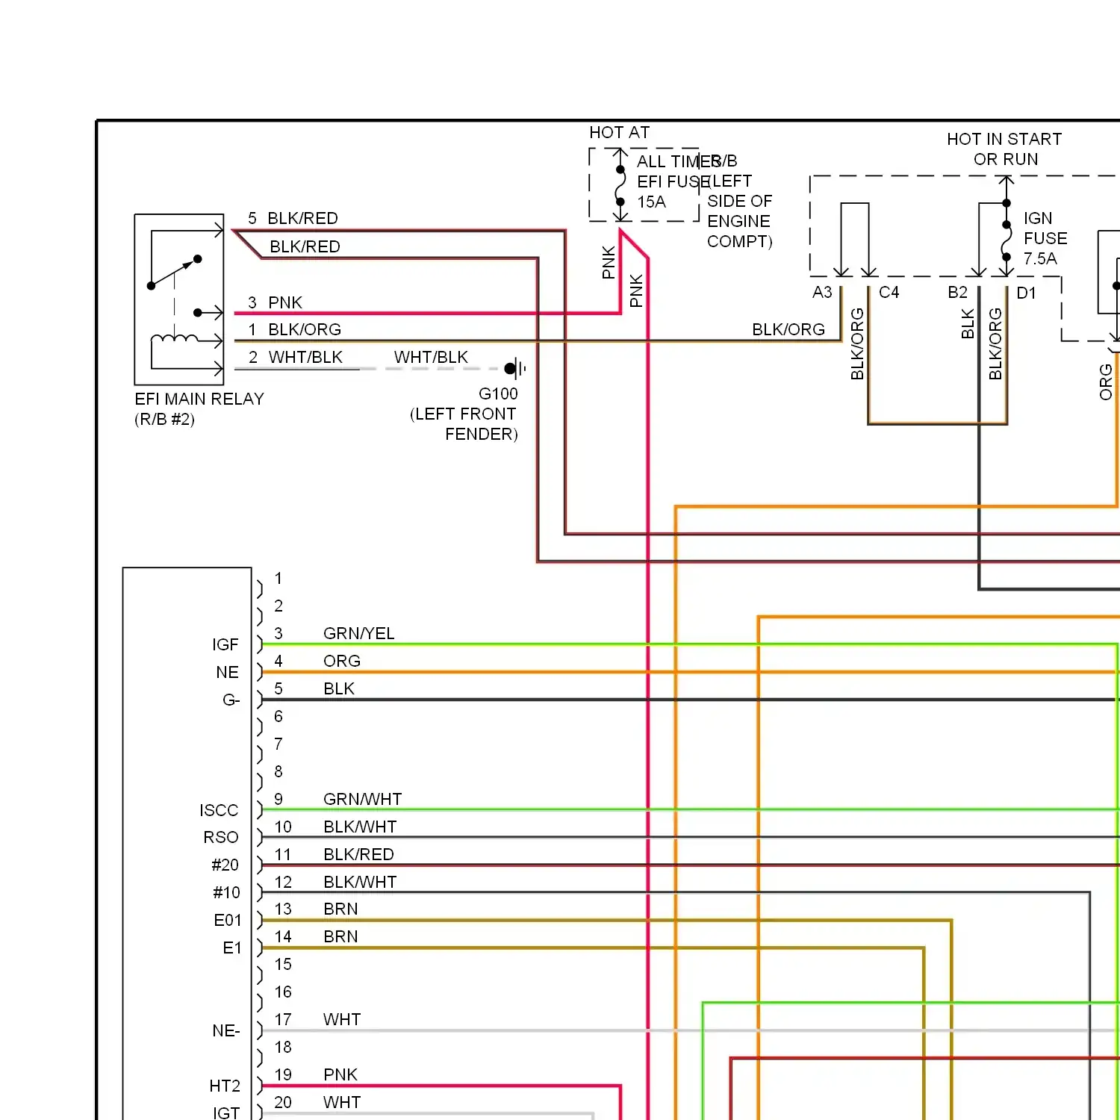Screen dimensions: 1120x1120
Task: Click the RSO pin label
Action: 221,837
